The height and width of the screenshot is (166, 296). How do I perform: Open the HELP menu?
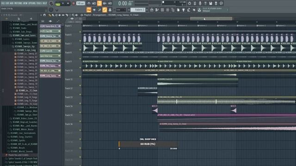pyautogui.click(x=44, y=3)
